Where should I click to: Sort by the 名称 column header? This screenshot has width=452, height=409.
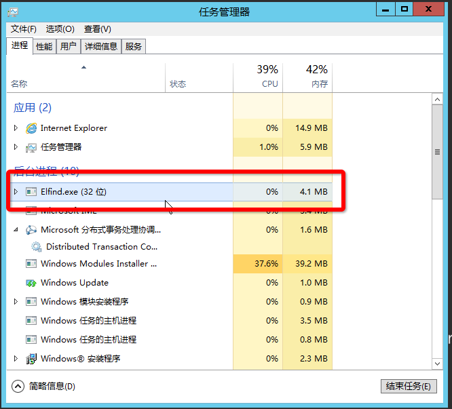[86, 78]
